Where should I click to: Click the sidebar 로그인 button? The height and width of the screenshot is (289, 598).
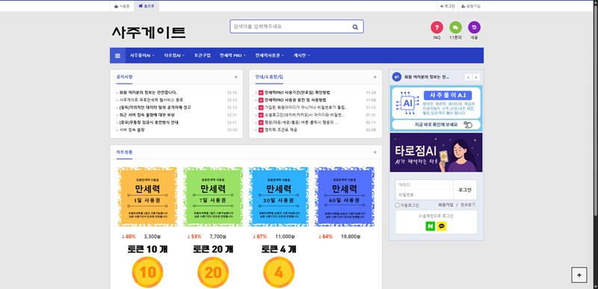point(465,190)
